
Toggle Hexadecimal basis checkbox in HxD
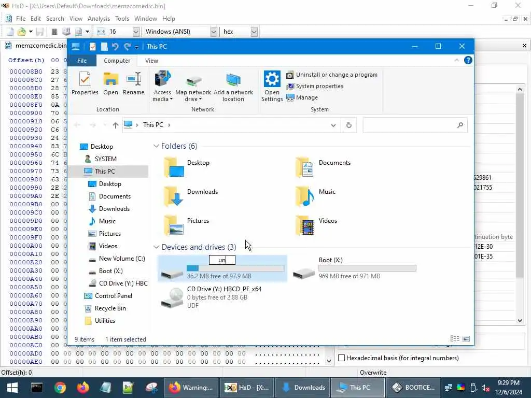click(342, 358)
